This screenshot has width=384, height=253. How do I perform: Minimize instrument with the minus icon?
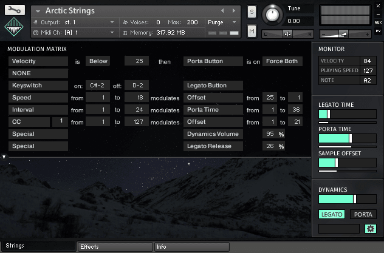pos(378,14)
